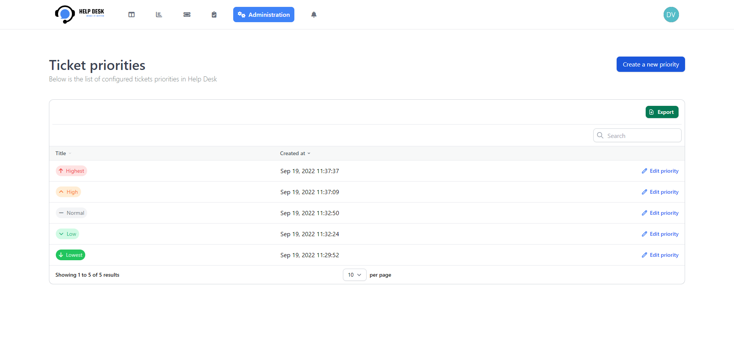Edit priority for the Low row

pos(660,234)
